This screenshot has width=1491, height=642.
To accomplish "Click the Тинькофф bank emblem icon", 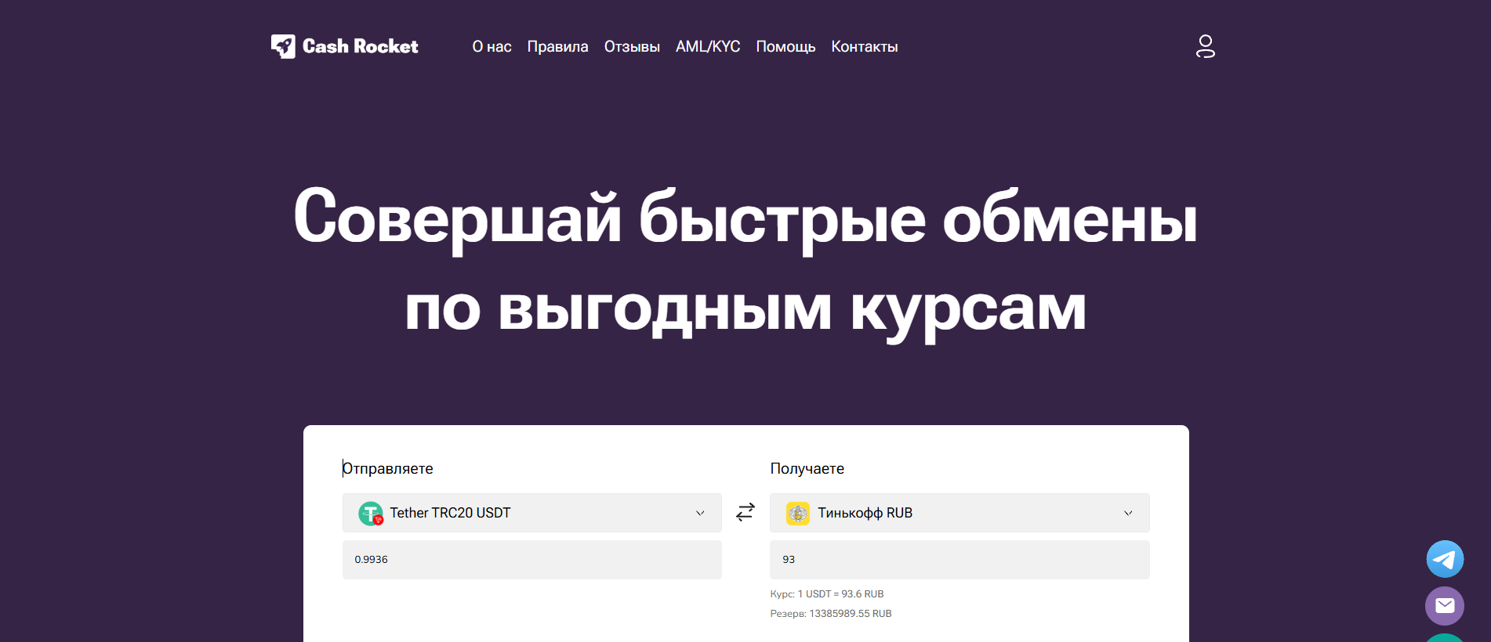I will pos(797,513).
